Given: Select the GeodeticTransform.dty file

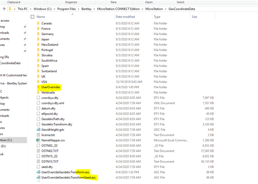Looking at the screenshot, I should [57, 124].
